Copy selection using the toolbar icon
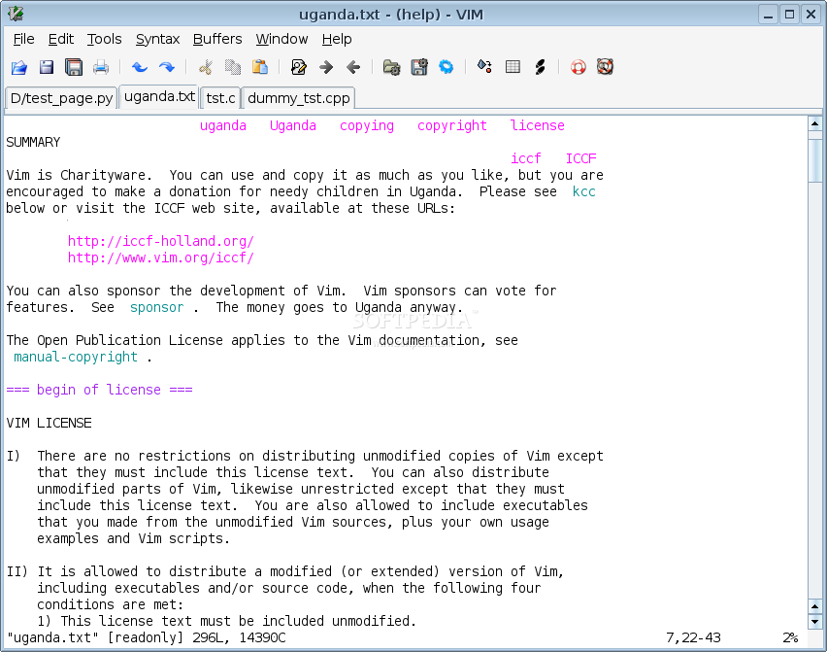Viewport: 827px width, 652px height. (x=233, y=67)
